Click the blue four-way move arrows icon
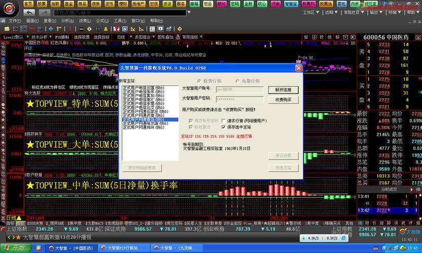 (x=51, y=29)
